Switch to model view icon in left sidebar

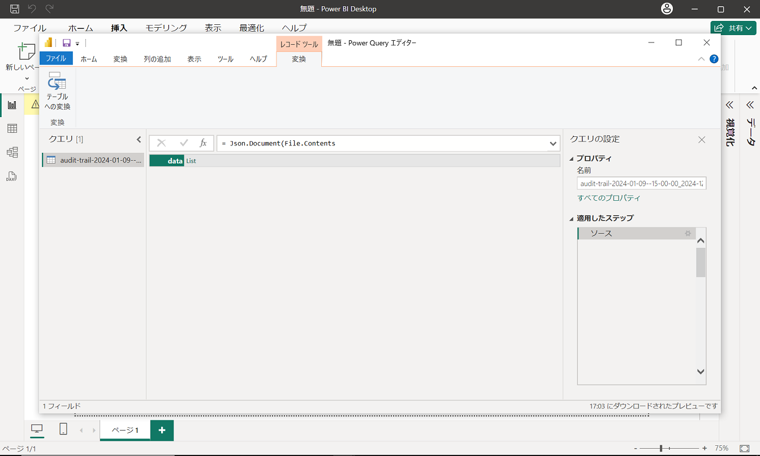pyautogui.click(x=12, y=152)
